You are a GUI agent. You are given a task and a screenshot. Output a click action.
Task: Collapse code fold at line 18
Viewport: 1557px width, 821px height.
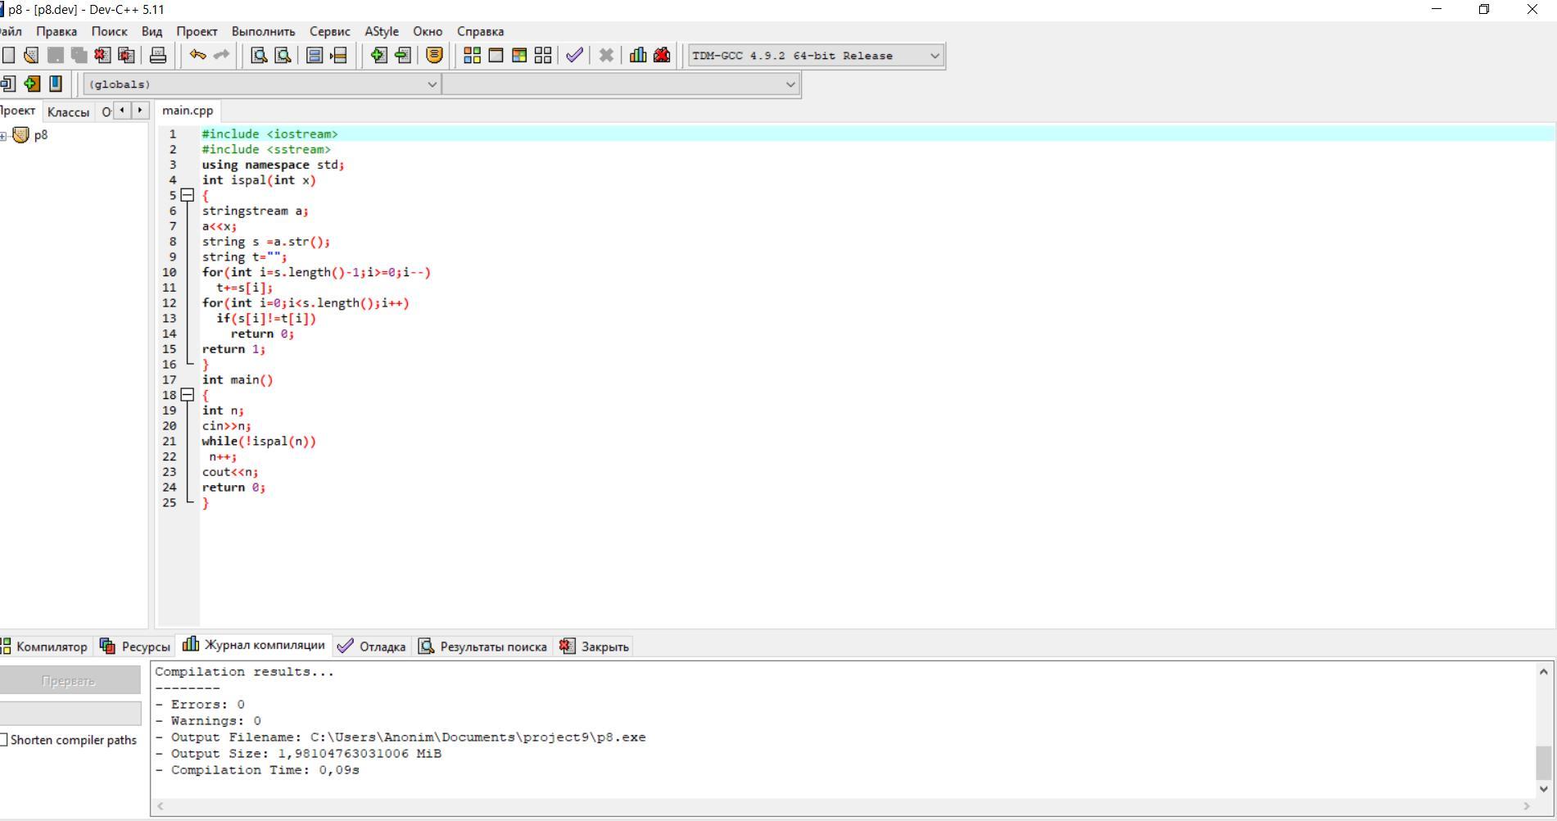point(187,395)
